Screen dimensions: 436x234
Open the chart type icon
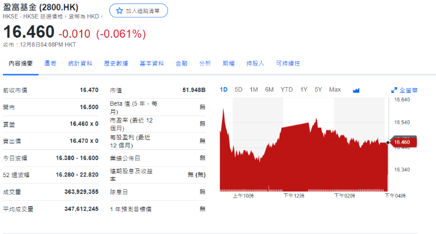point(356,90)
